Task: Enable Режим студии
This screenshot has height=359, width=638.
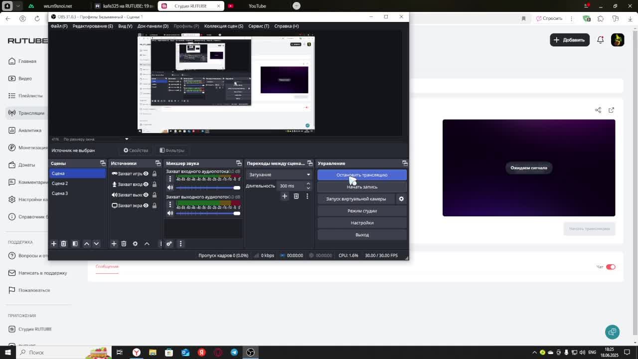Action: pyautogui.click(x=362, y=211)
